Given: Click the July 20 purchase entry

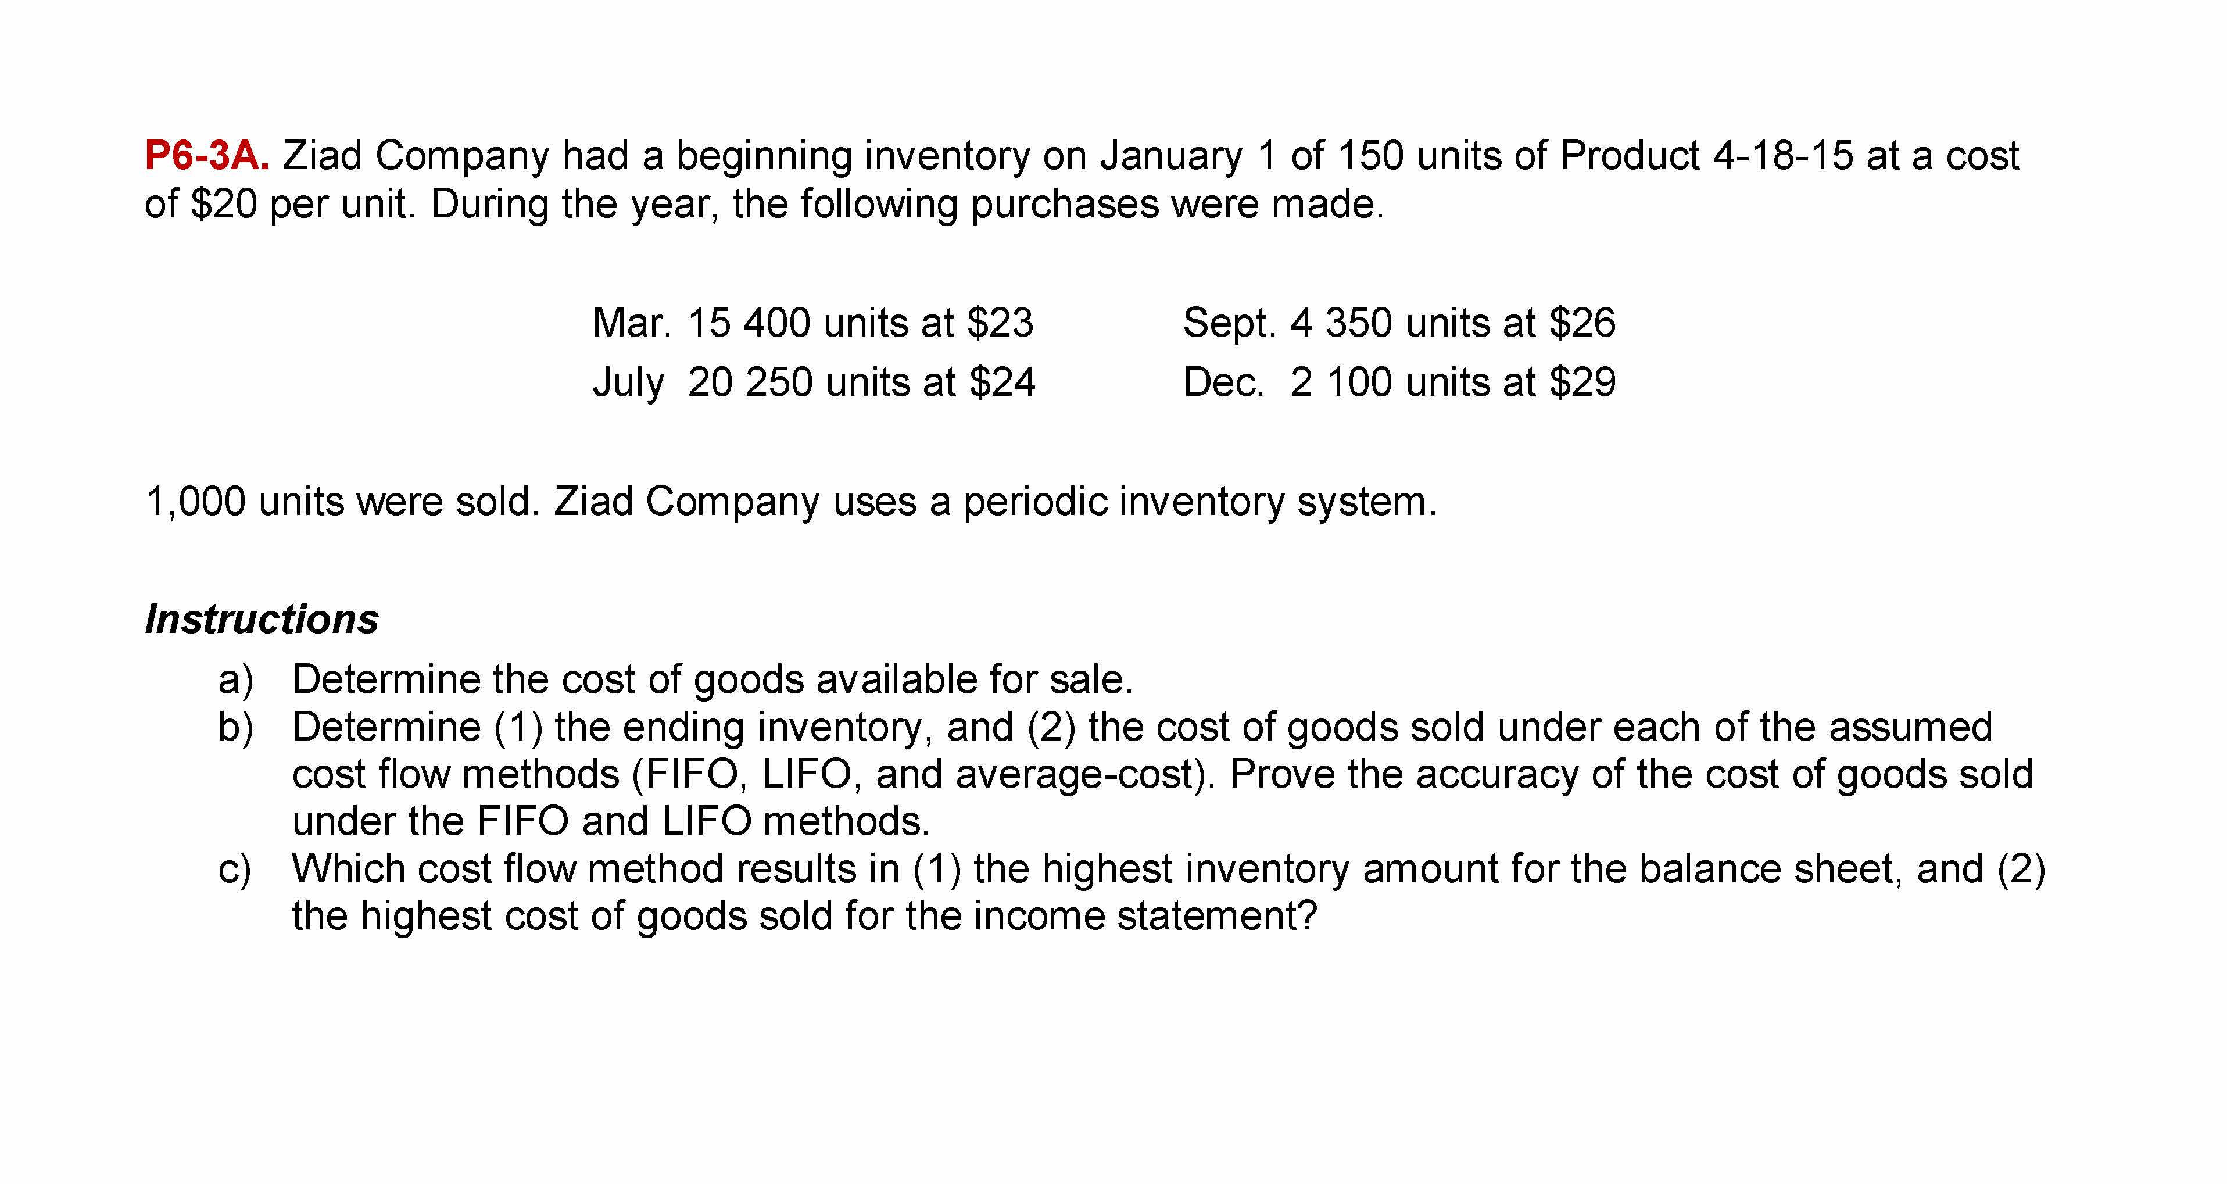Looking at the screenshot, I should tap(812, 383).
